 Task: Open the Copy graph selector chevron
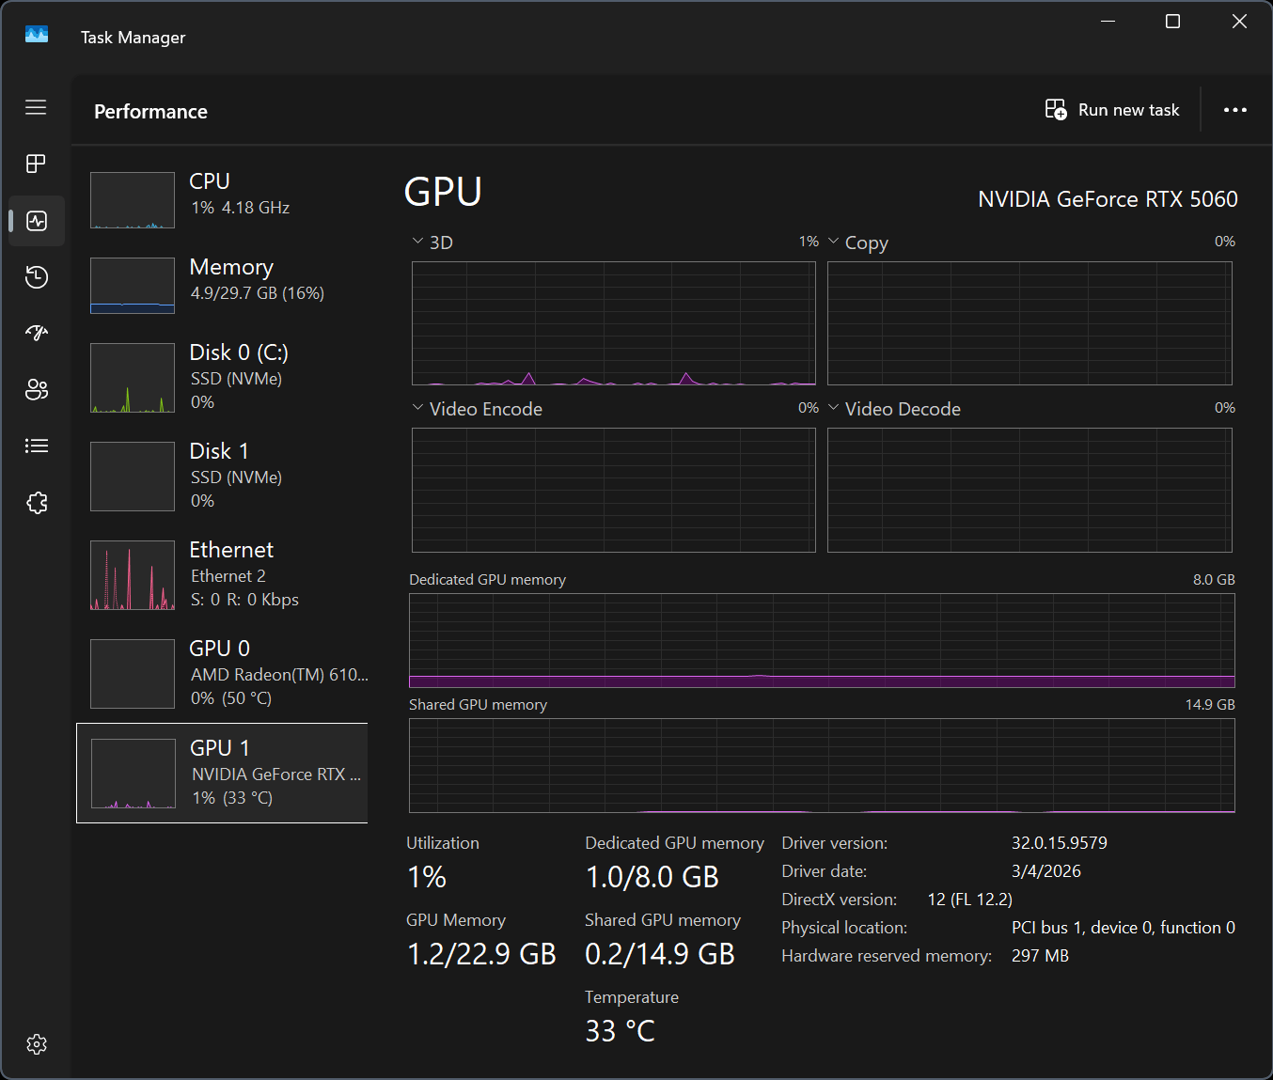tap(833, 242)
